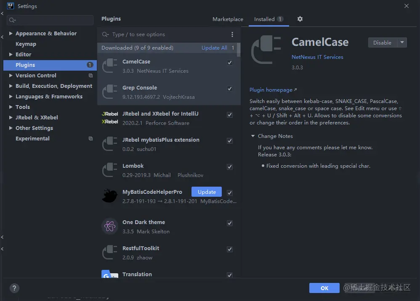
Task: Click the Disable plugin button
Action: 383,42
